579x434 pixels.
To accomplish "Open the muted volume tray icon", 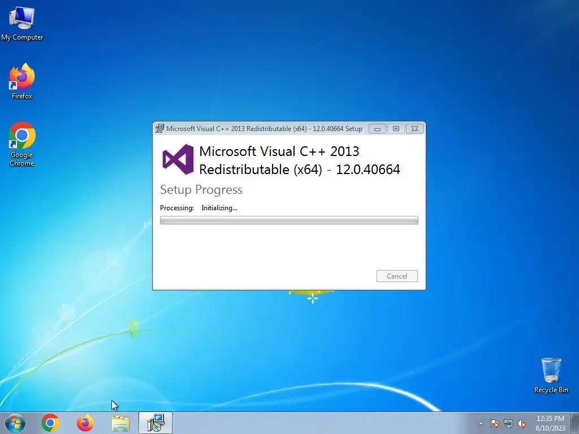I will click(522, 423).
